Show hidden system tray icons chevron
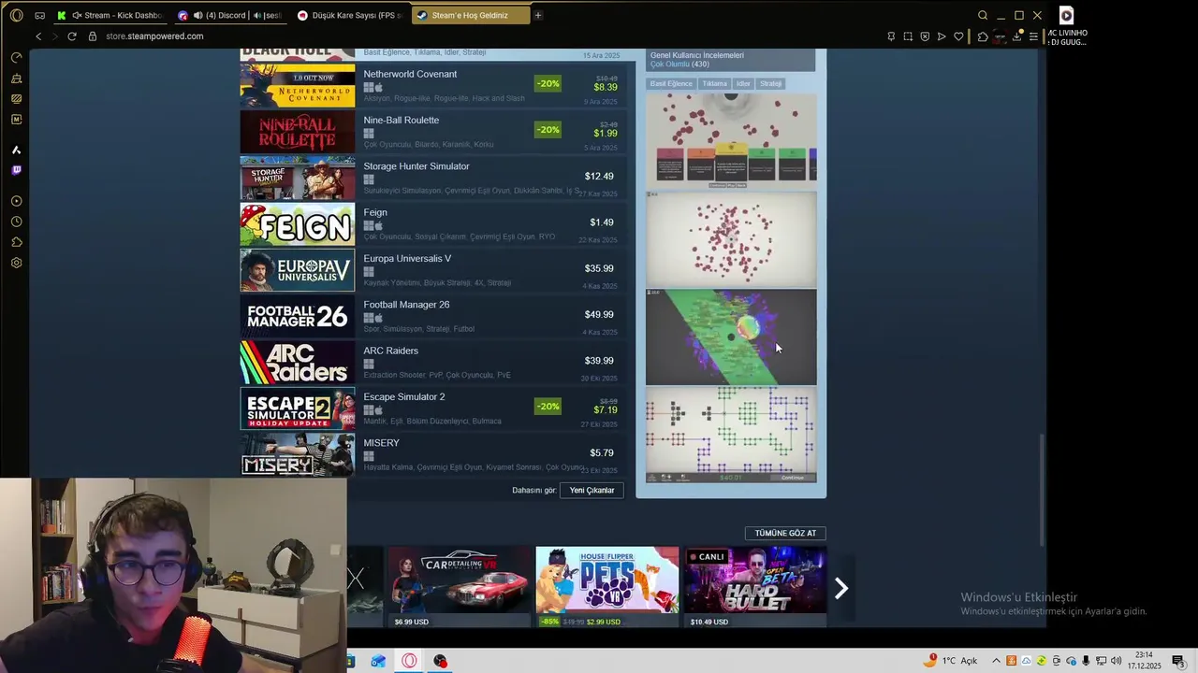The image size is (1198, 673). [x=996, y=661]
